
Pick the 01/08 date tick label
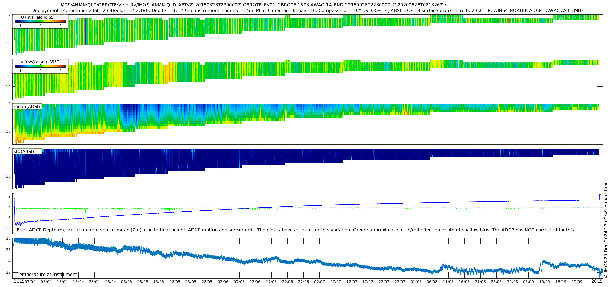(416, 282)
